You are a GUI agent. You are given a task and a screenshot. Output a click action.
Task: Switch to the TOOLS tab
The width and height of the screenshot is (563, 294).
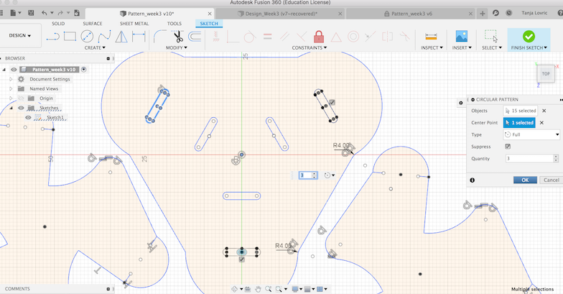click(174, 24)
